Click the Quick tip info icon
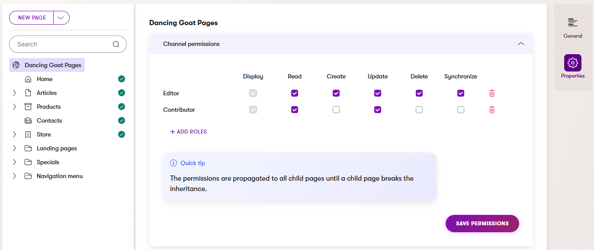The image size is (594, 250). point(173,163)
